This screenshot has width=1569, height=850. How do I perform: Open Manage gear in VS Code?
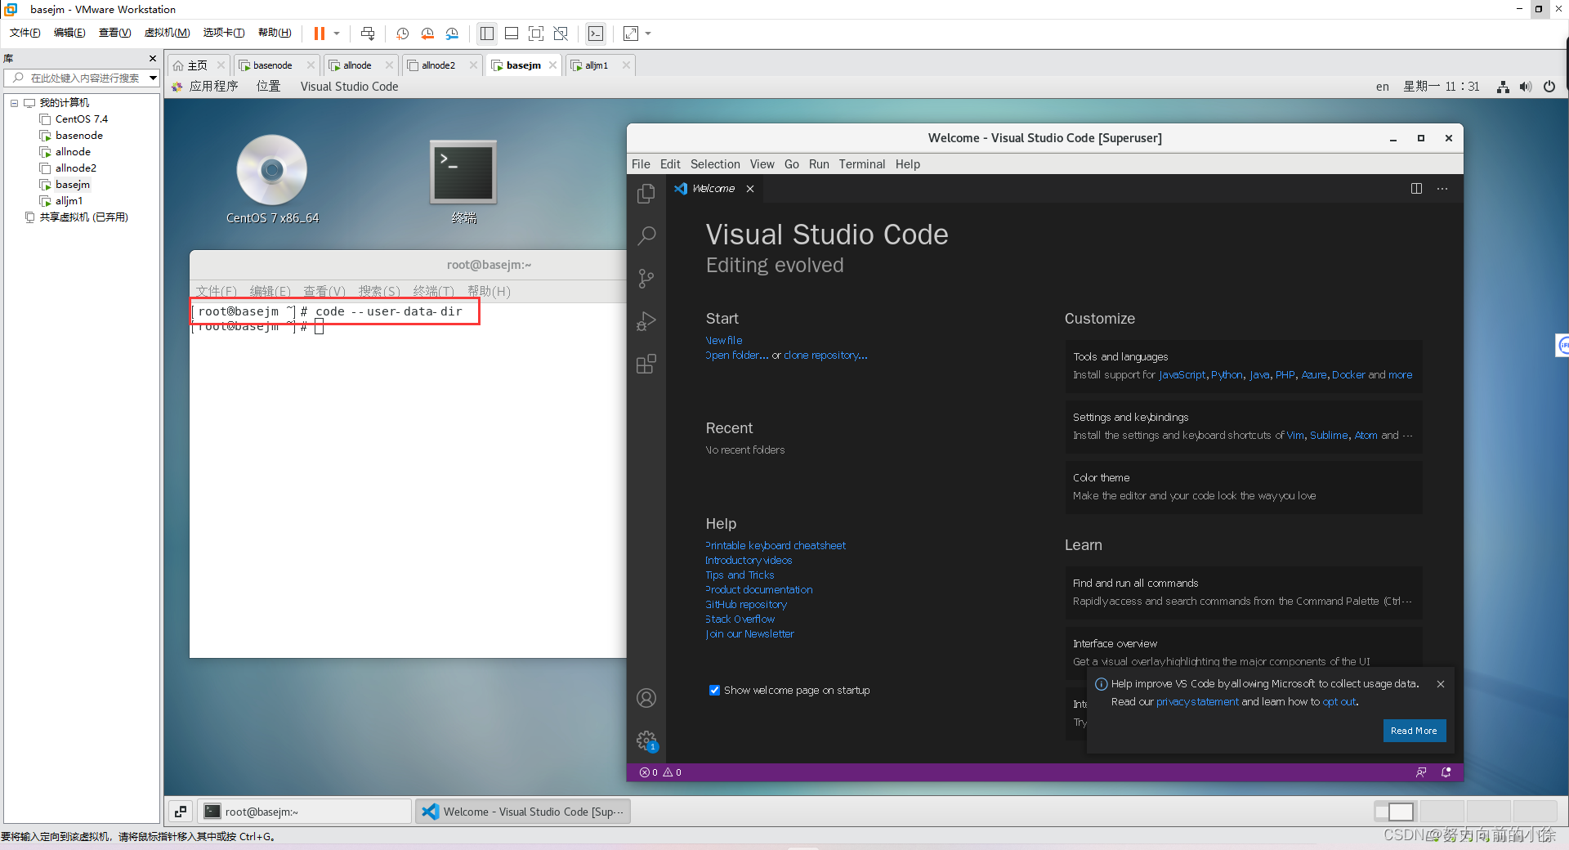pyautogui.click(x=646, y=740)
